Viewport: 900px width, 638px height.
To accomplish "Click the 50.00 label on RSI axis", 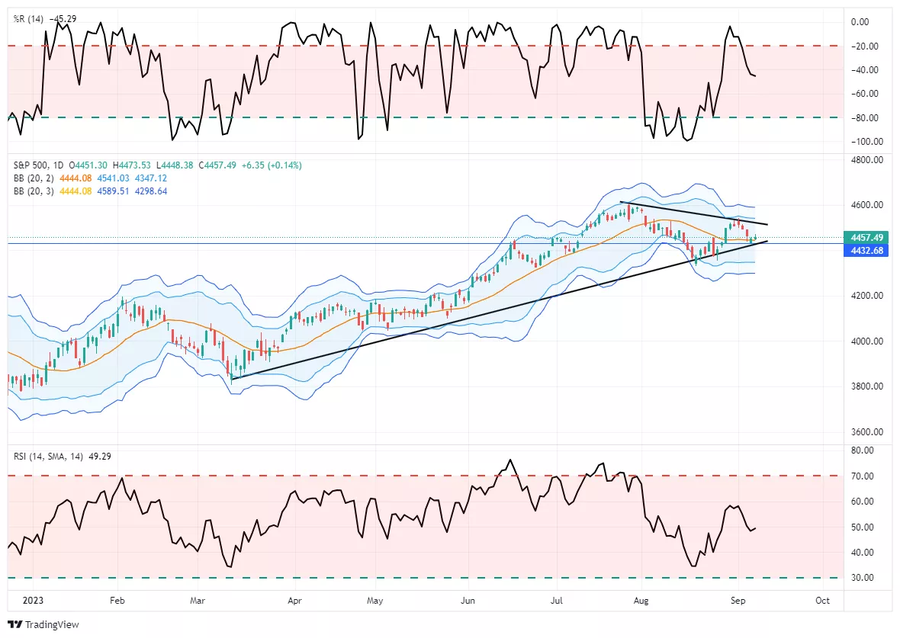I will tap(863, 527).
